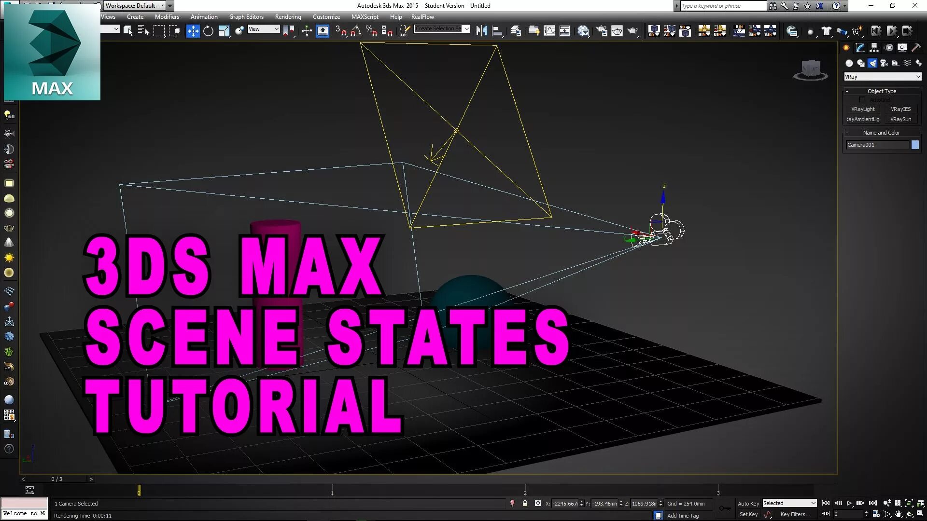927x521 pixels.
Task: Switch to the Modify panel
Action: tap(860, 48)
